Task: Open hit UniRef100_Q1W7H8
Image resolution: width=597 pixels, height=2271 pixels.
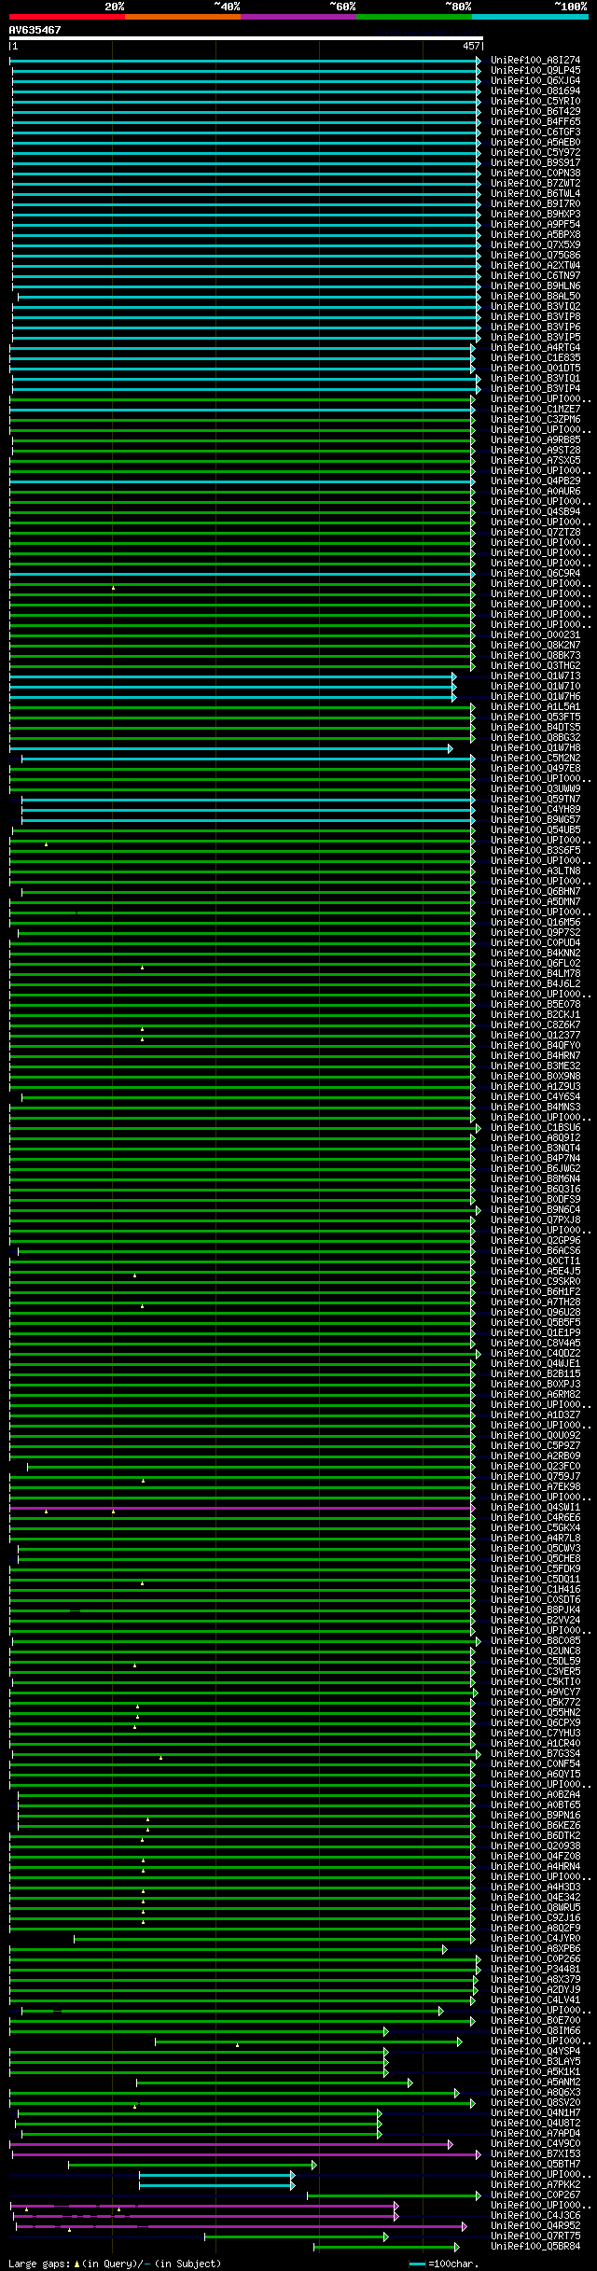Action: coord(535,747)
